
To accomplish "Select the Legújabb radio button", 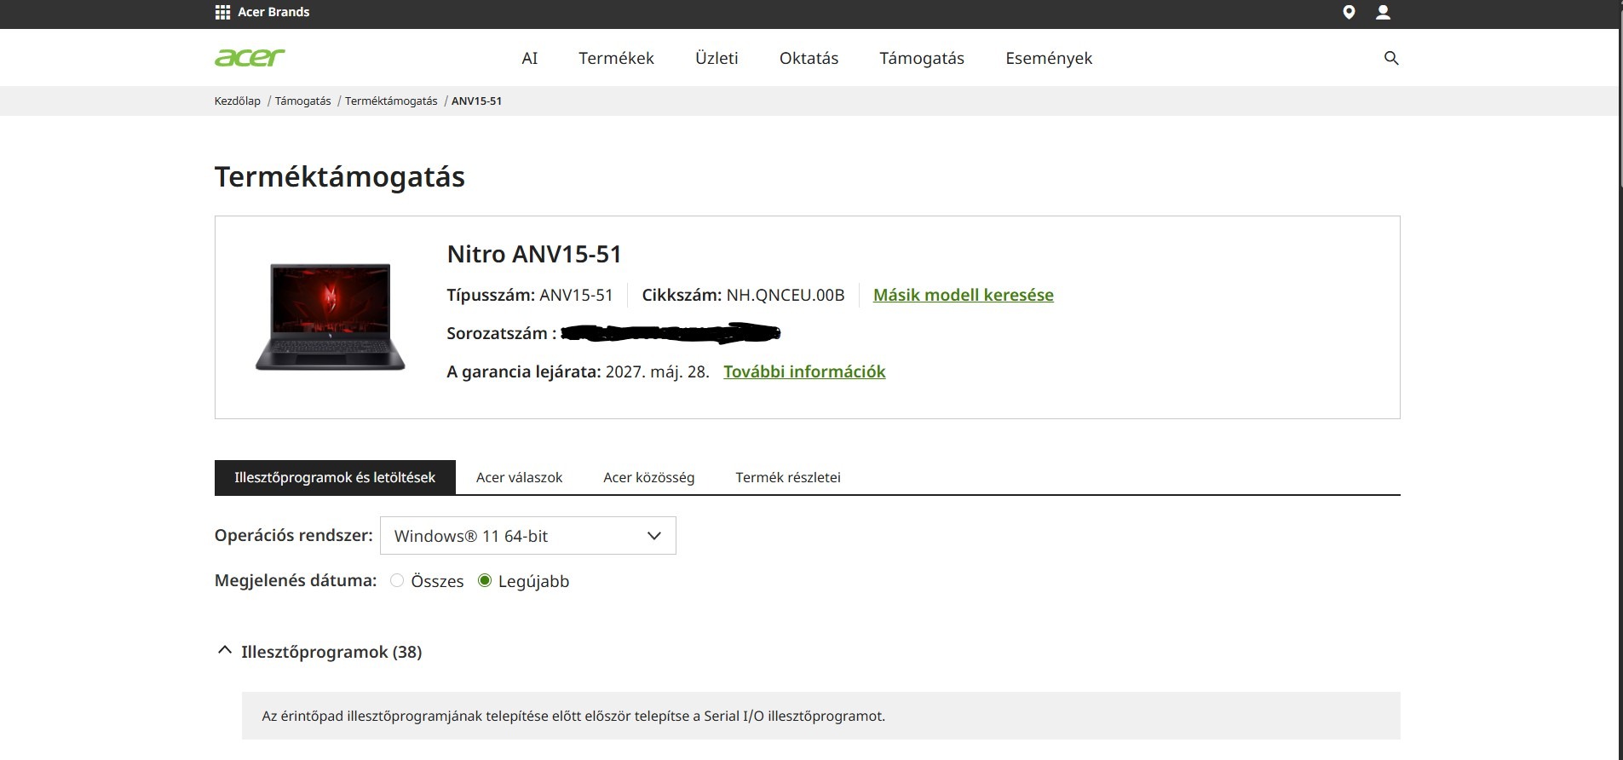I will (x=485, y=580).
